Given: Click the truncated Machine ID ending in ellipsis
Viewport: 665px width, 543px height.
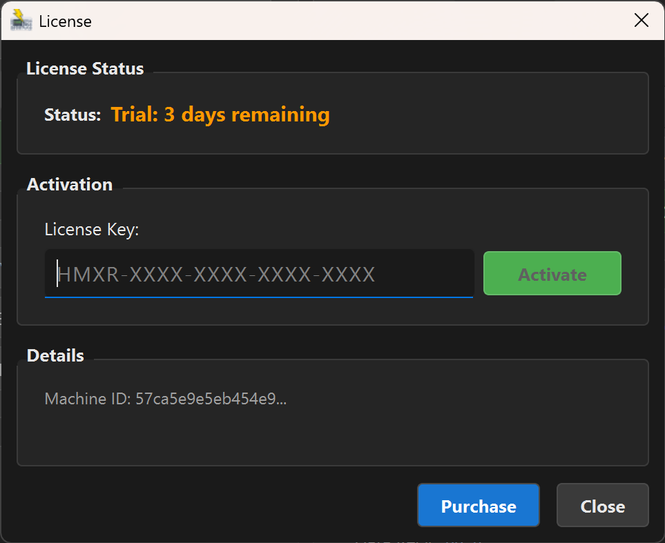Looking at the screenshot, I should (x=166, y=399).
